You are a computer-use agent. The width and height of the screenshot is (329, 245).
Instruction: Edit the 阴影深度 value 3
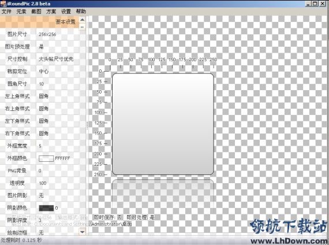click(x=40, y=220)
